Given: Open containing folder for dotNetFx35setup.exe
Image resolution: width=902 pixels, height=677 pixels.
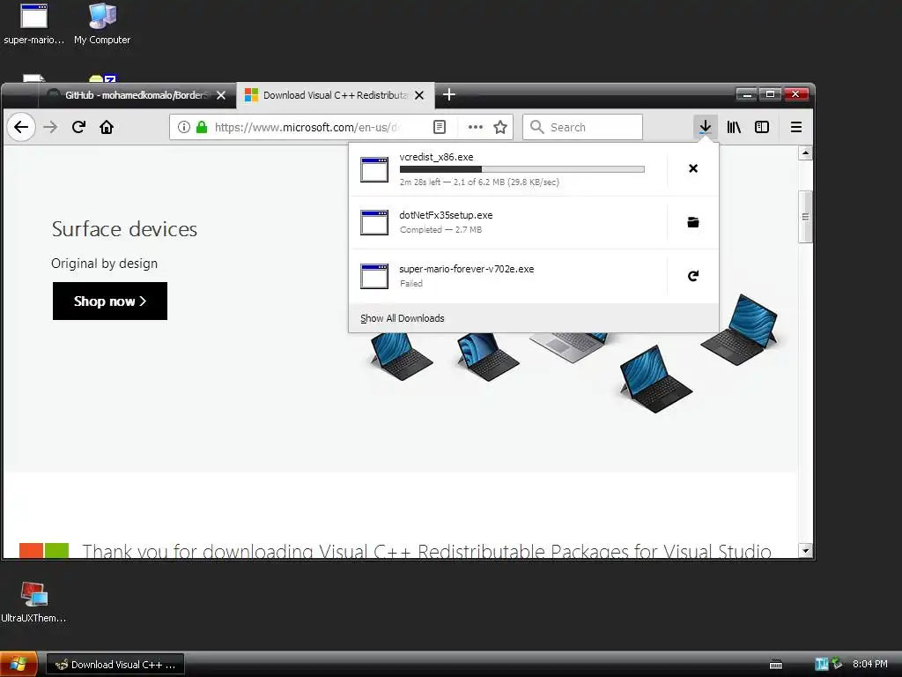Looking at the screenshot, I should [693, 222].
